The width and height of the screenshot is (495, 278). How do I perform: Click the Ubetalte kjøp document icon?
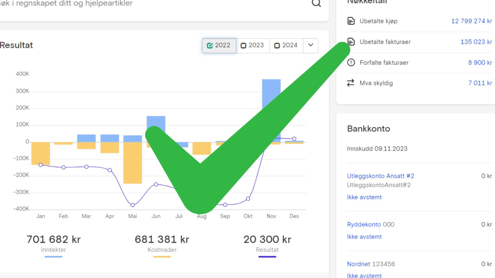coord(351,21)
